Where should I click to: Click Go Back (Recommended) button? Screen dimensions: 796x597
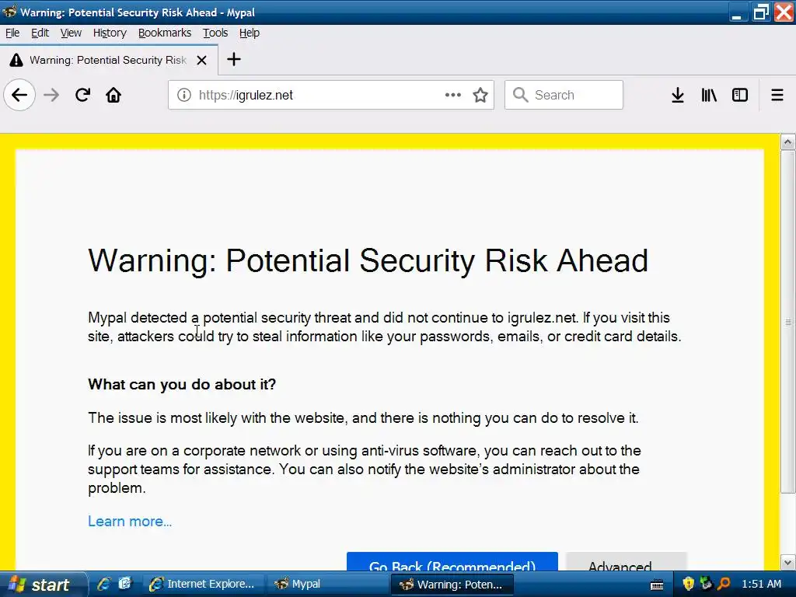click(x=452, y=561)
